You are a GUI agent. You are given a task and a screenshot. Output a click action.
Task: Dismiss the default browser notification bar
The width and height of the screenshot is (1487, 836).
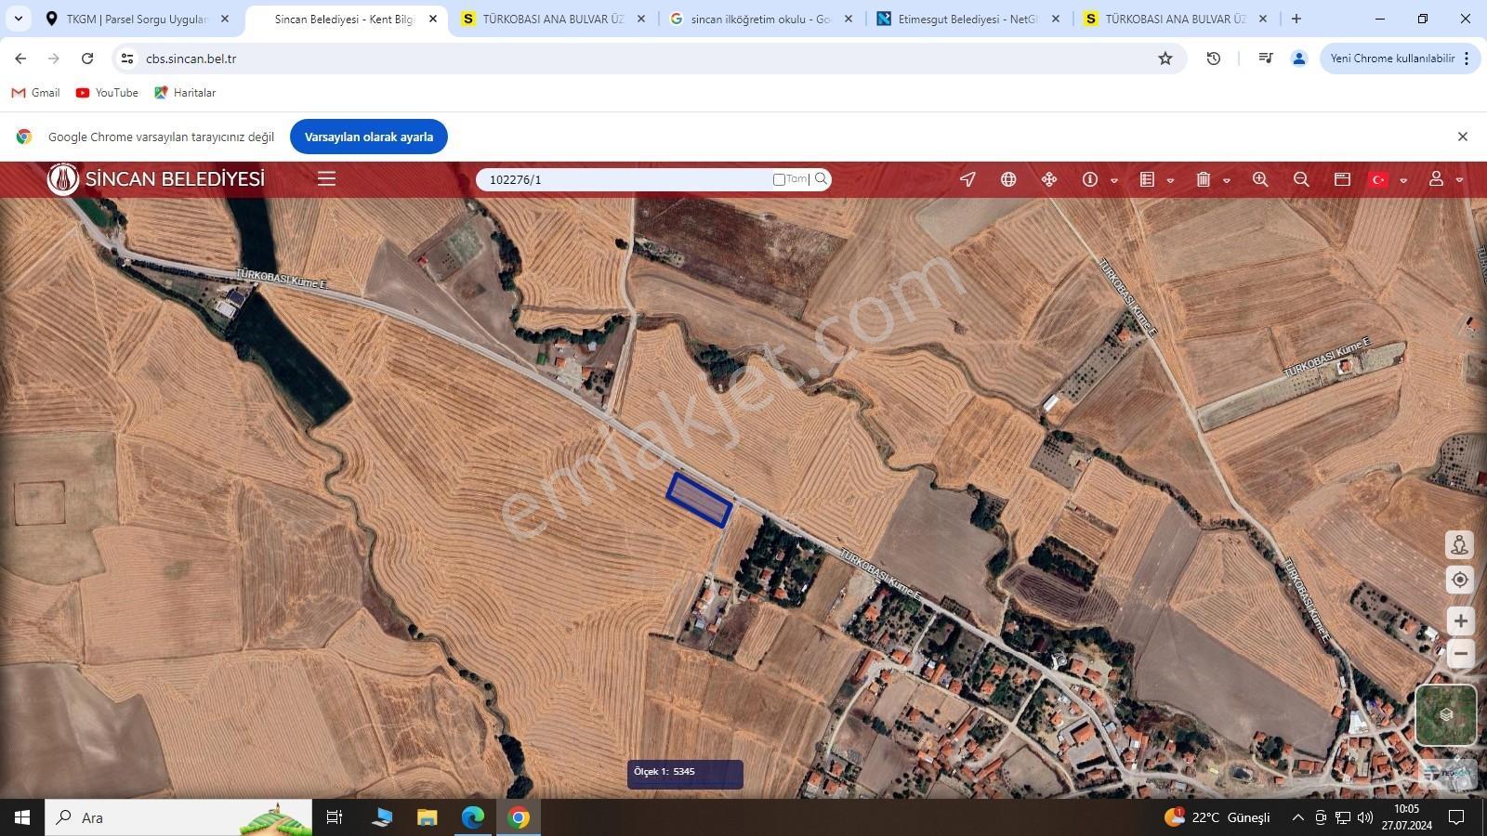coord(1463,137)
